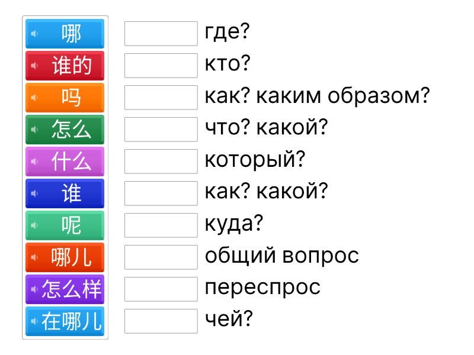The height and width of the screenshot is (355, 474).
Task: Play audio for the 什么 tile
Action: tap(34, 162)
